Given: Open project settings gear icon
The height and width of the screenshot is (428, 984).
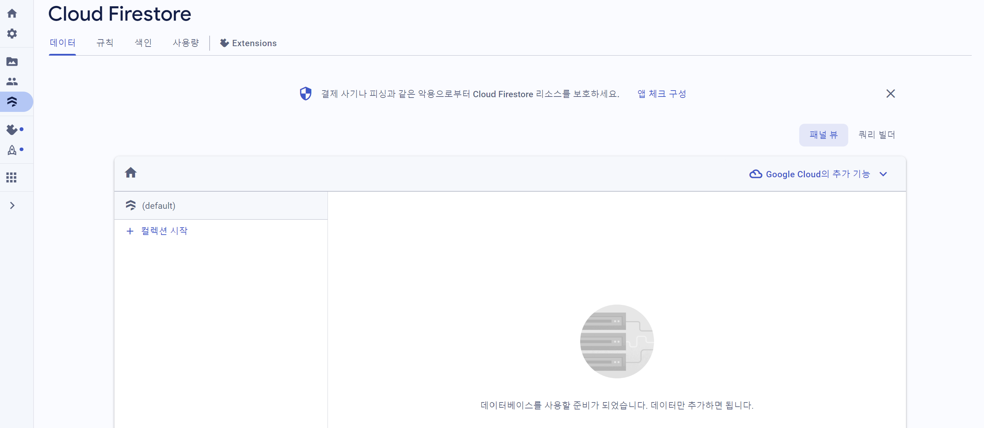Looking at the screenshot, I should click(12, 34).
